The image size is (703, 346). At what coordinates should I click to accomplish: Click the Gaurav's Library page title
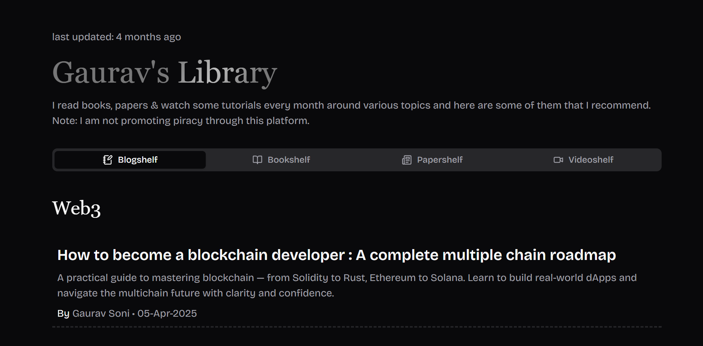(165, 73)
